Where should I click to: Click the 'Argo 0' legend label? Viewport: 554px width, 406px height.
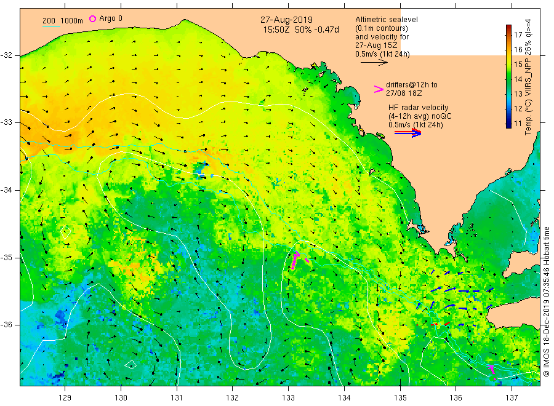[x=111, y=18]
